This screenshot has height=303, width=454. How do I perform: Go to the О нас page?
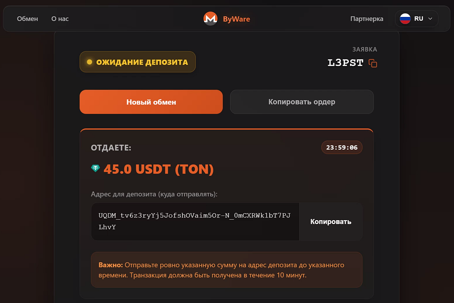(59, 19)
